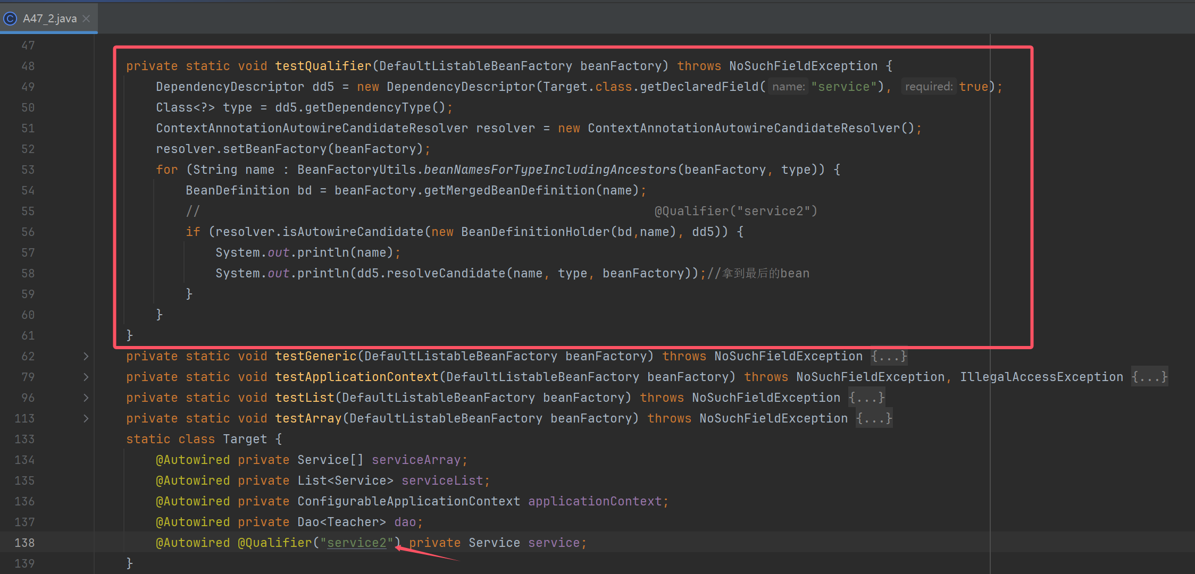Click beanNamesForTypeIncludingAncestors method call
This screenshot has height=574, width=1195.
[550, 170]
